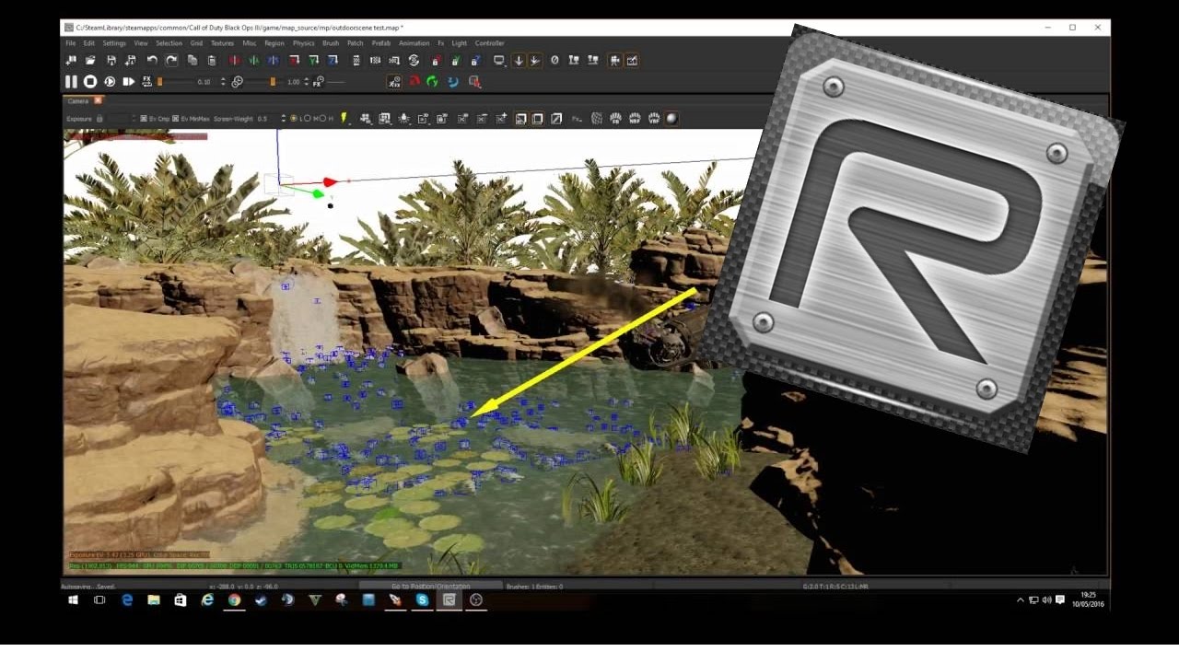Screen dimensions: 1179x663
Task: Open the yellow lightning bolt dropdown
Action: (x=345, y=119)
